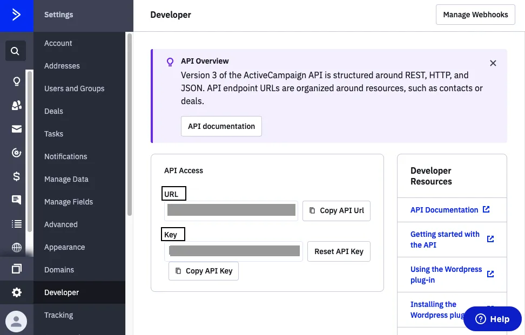Open the Automations circular gear icon
This screenshot has width=525, height=335.
pyautogui.click(x=16, y=153)
